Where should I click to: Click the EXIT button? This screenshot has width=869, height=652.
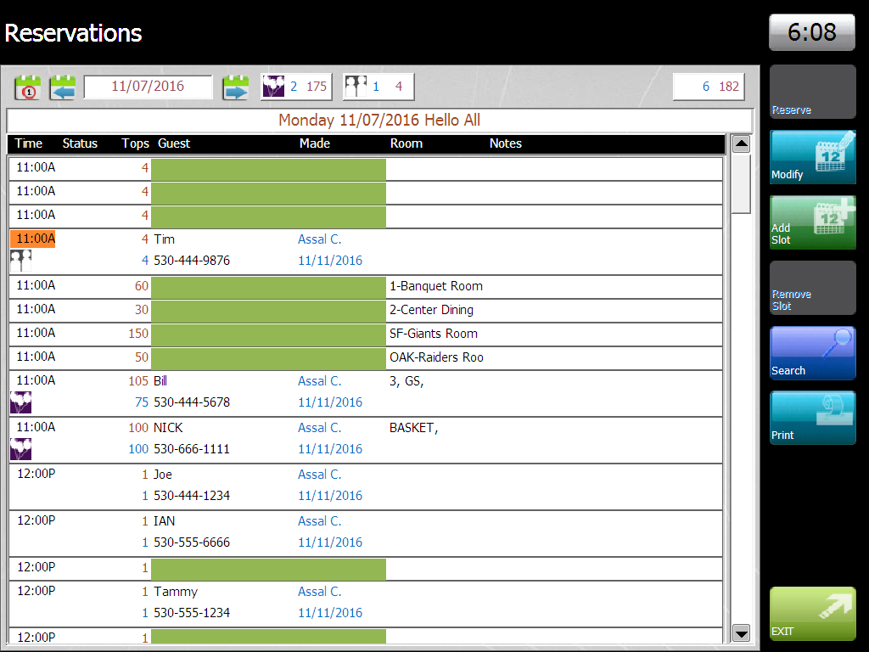tap(812, 614)
